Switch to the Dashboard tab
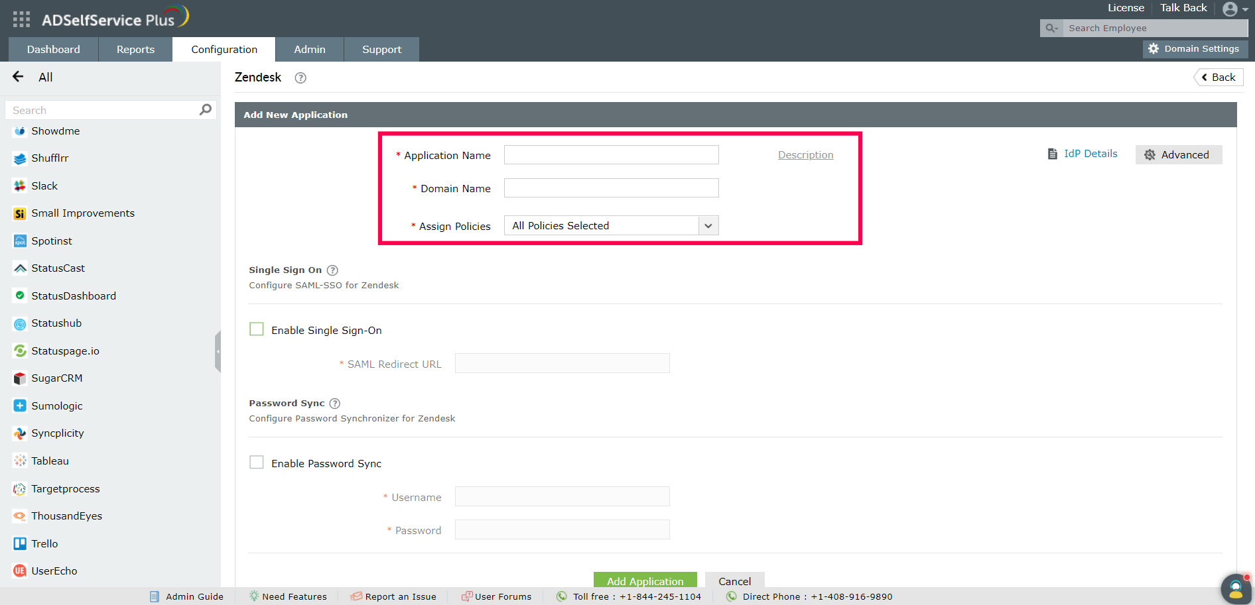Image resolution: width=1255 pixels, height=605 pixels. (53, 49)
